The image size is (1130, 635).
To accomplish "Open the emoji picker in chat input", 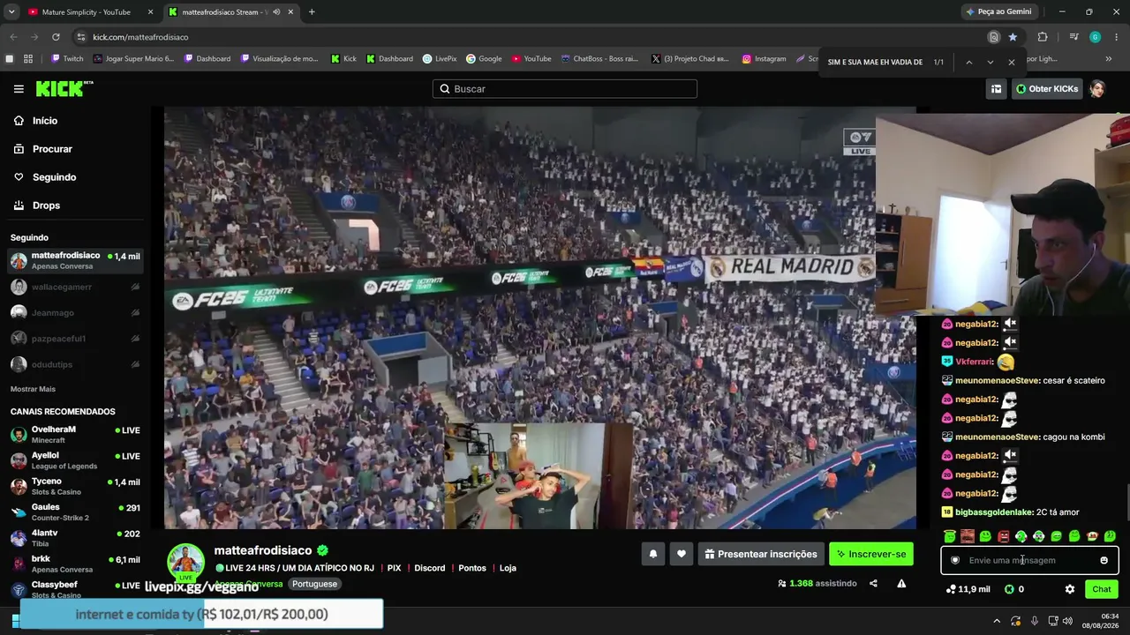I will tap(1104, 560).
